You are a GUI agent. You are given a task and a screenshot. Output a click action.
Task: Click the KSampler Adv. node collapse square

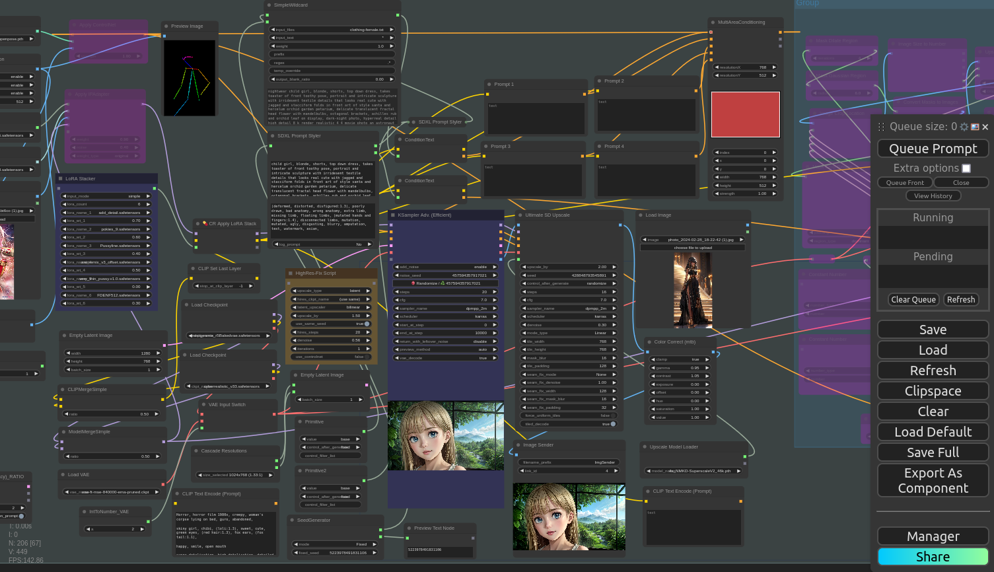[392, 215]
